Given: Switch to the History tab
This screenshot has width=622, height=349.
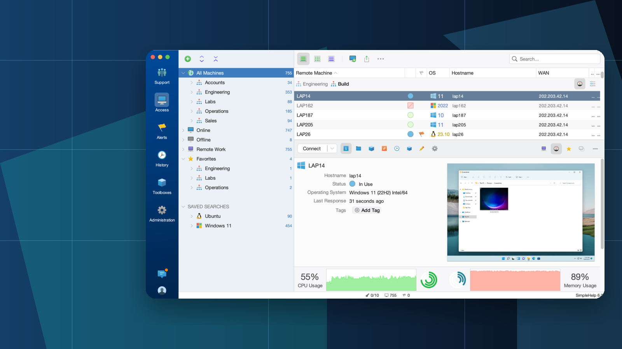Looking at the screenshot, I should click(162, 159).
